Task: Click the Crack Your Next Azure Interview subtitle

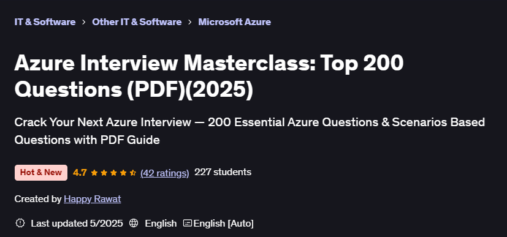Action: point(250,131)
